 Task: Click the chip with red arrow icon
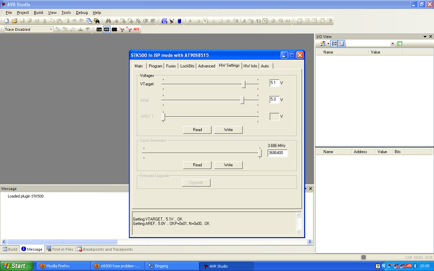point(114,29)
